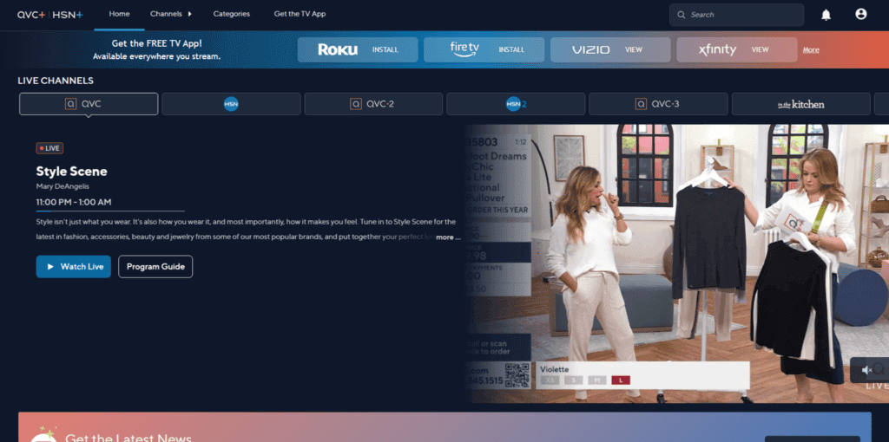Click host name Mary DeAngelis
This screenshot has height=442, width=889.
63,186
